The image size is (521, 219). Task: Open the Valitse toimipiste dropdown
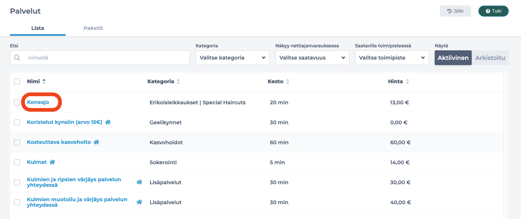tap(392, 58)
